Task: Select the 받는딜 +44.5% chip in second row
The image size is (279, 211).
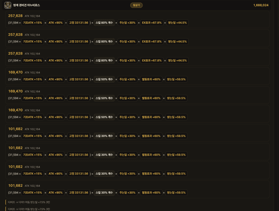Action: pyautogui.click(x=177, y=42)
